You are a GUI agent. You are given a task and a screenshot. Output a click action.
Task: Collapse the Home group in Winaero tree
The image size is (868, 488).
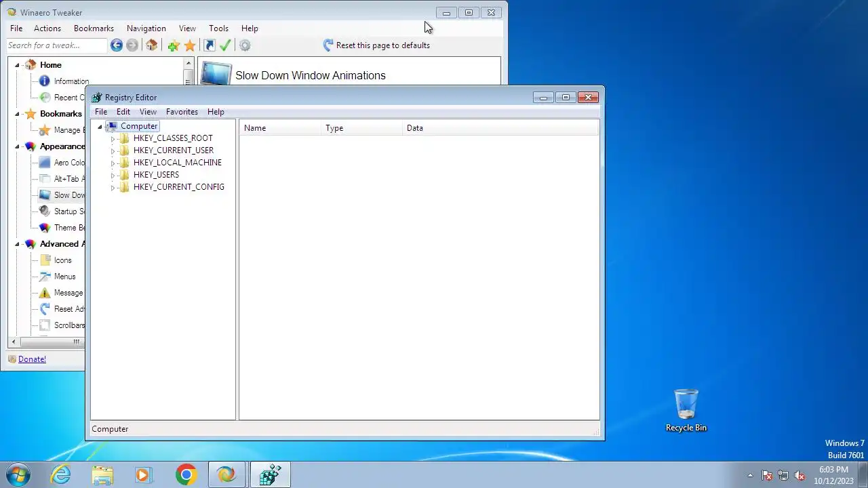pyautogui.click(x=17, y=65)
